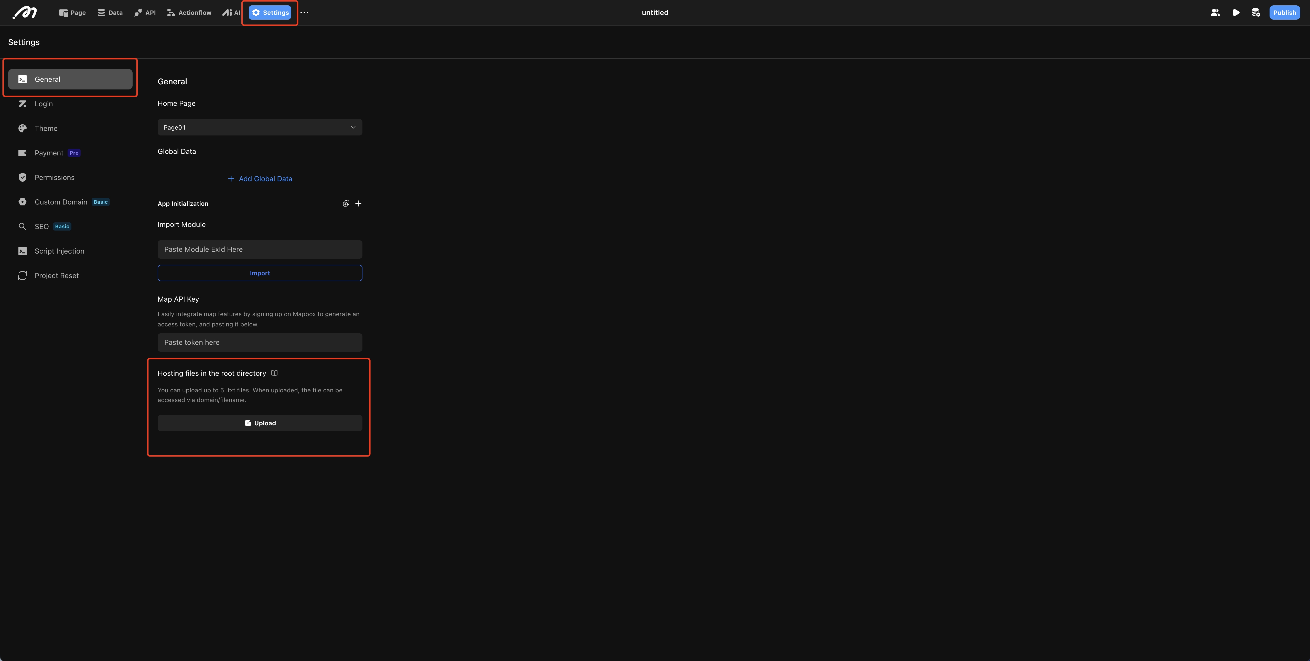Image resolution: width=1310 pixels, height=661 pixels.
Task: Open the Page tab
Action: pos(72,13)
